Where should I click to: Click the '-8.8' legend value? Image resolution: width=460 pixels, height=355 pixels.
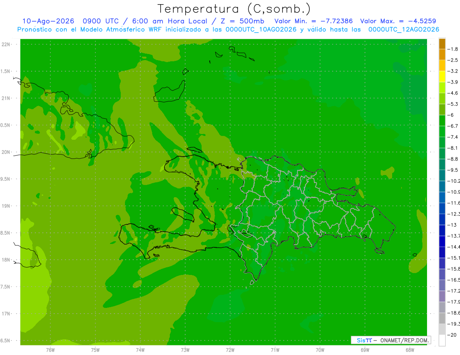(453, 159)
